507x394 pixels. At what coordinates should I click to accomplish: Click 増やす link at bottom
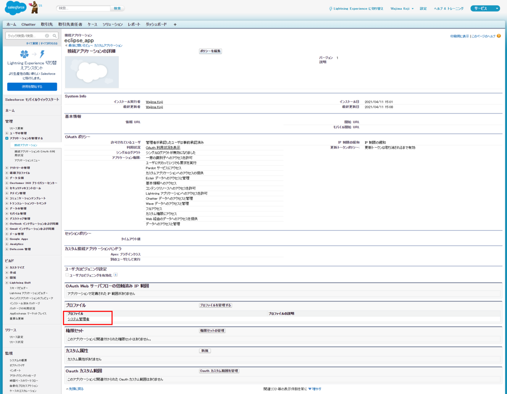[x=317, y=389]
